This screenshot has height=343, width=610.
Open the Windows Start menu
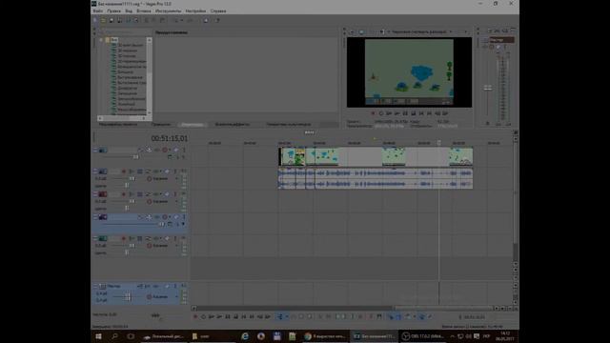click(98, 336)
